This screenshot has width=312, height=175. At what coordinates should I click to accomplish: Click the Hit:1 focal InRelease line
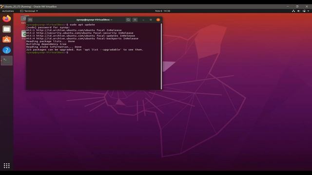[74, 30]
